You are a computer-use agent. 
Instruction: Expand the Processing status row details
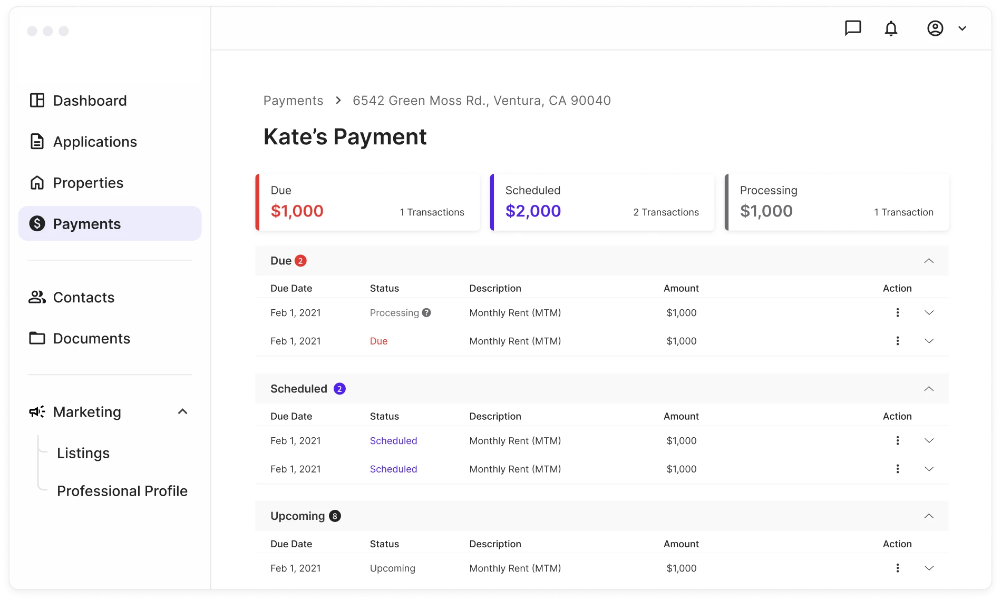[929, 313]
